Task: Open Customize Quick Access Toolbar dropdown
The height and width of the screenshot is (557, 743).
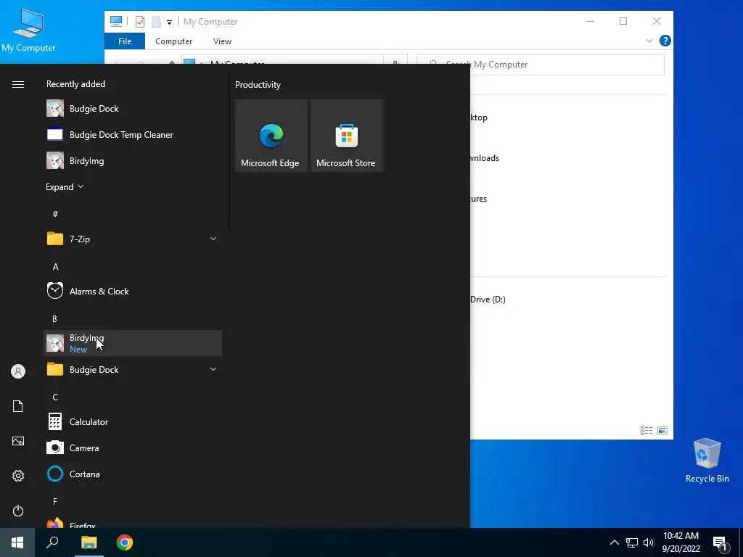Action: click(x=169, y=22)
